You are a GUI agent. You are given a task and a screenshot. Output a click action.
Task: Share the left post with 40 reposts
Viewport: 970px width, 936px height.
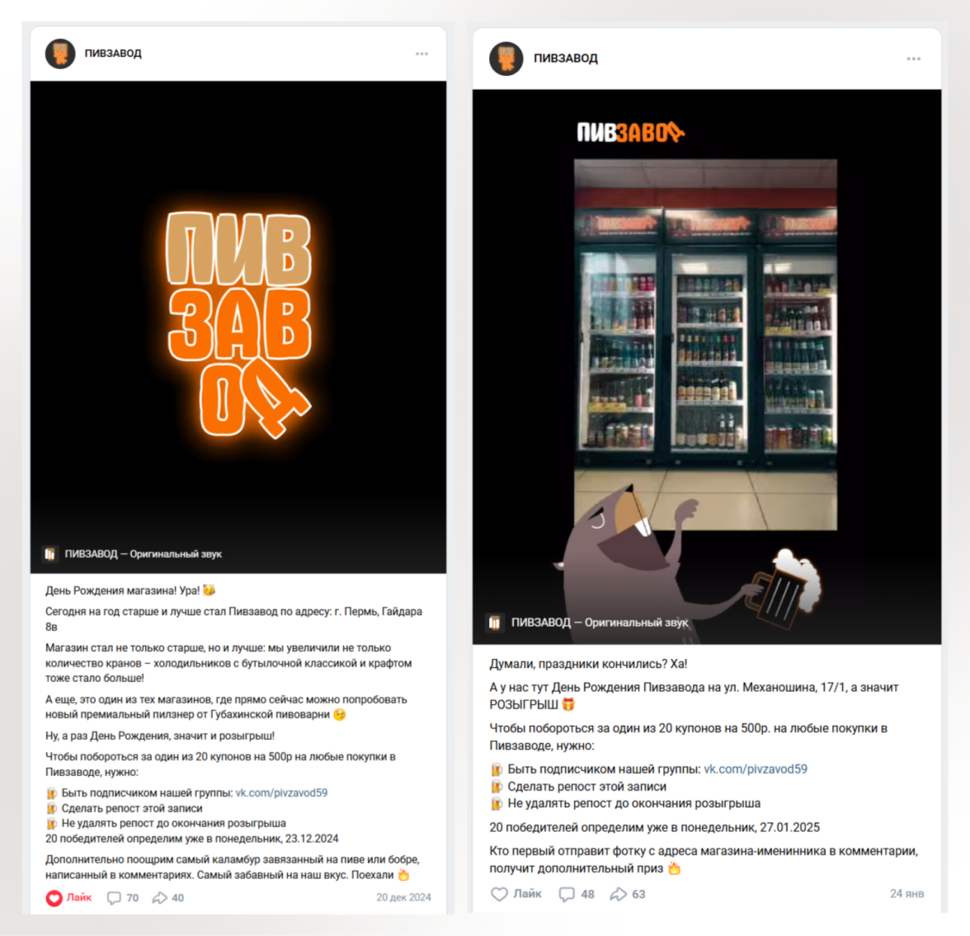168,897
